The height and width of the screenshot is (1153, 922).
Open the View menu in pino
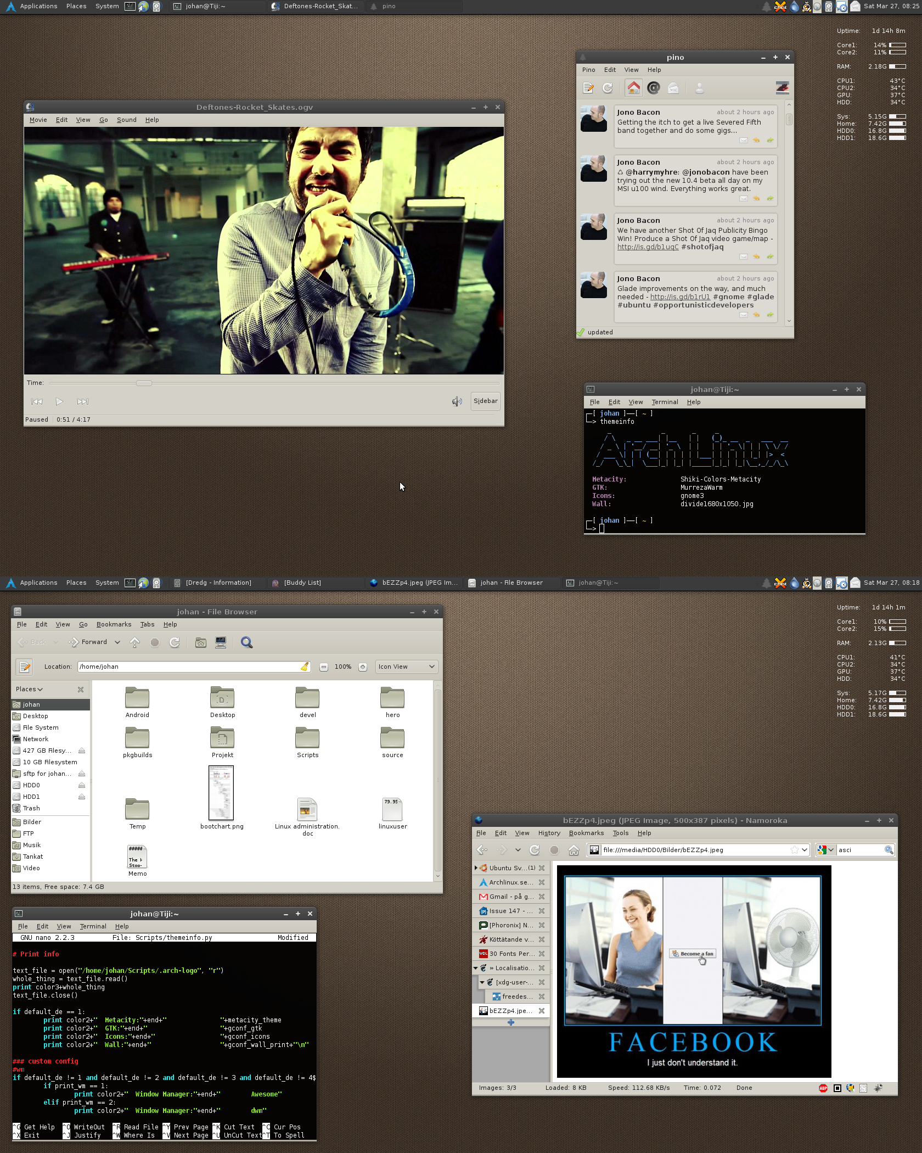click(631, 70)
